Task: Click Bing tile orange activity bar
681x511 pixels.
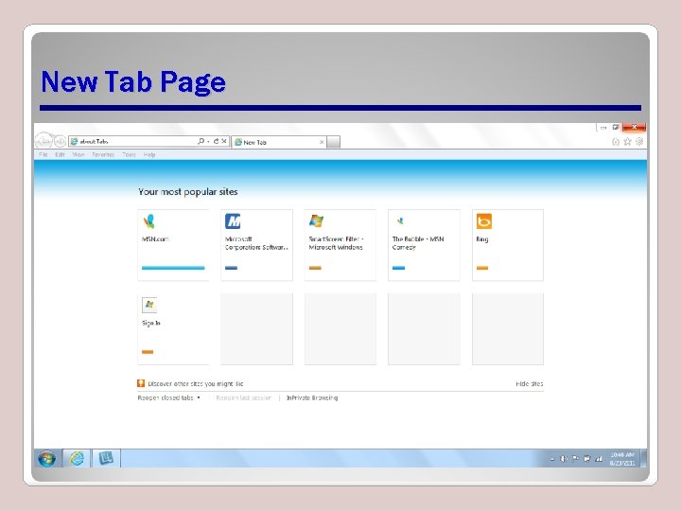Action: 482,268
